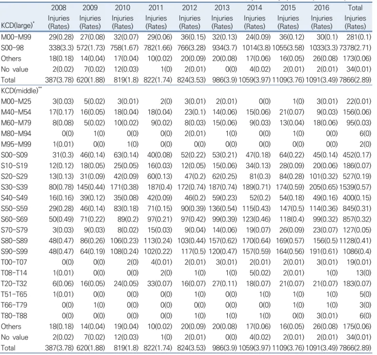
Task: Click cell 101(0.32) in S20-S29 row
Action: pos(325,176)
